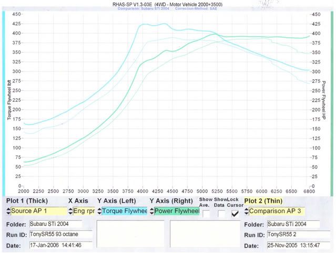
Task: Click the Torque Flywheel lbft axis label
Action: click(9, 100)
